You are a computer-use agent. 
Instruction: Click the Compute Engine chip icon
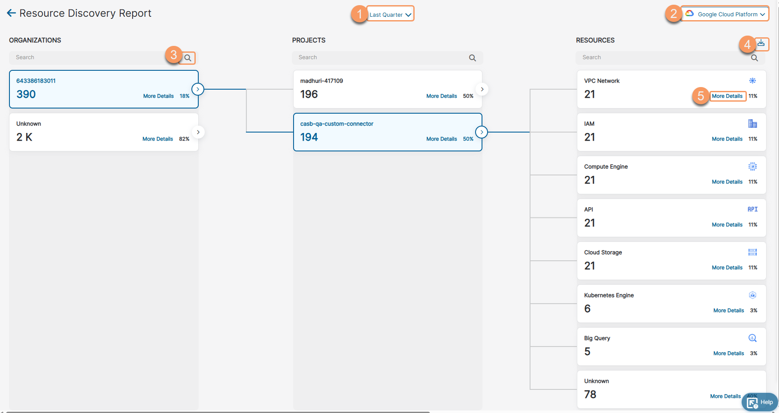tap(752, 166)
